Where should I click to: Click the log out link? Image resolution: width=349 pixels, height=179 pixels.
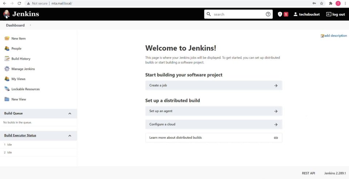pos(338,14)
